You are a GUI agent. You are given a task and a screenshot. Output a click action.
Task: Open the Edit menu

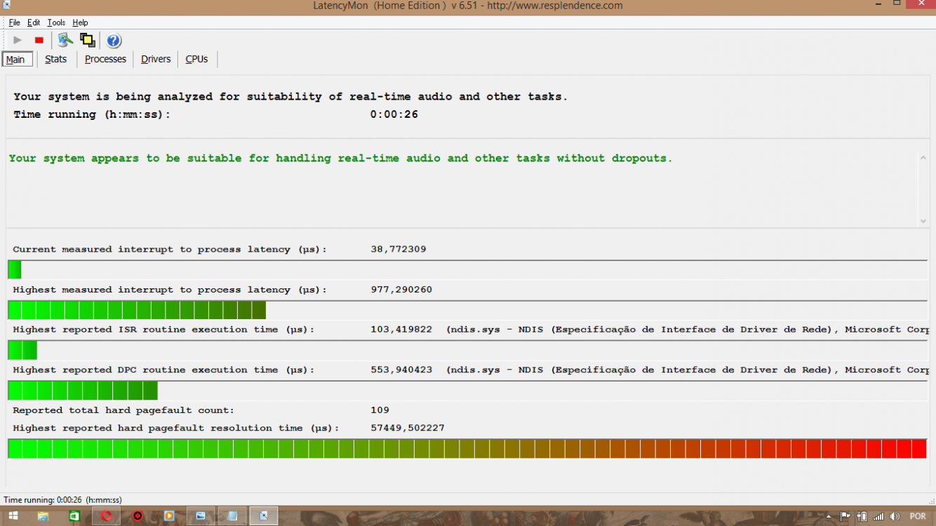(x=34, y=22)
